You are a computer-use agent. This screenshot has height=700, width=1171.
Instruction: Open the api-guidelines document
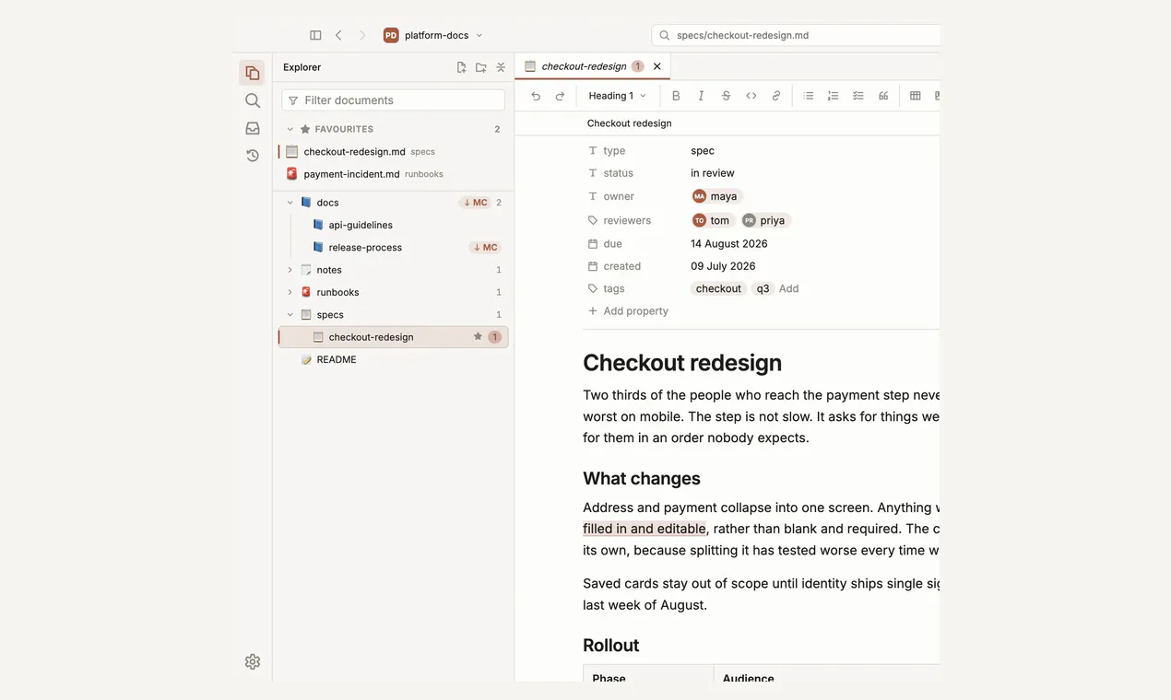(x=393, y=225)
